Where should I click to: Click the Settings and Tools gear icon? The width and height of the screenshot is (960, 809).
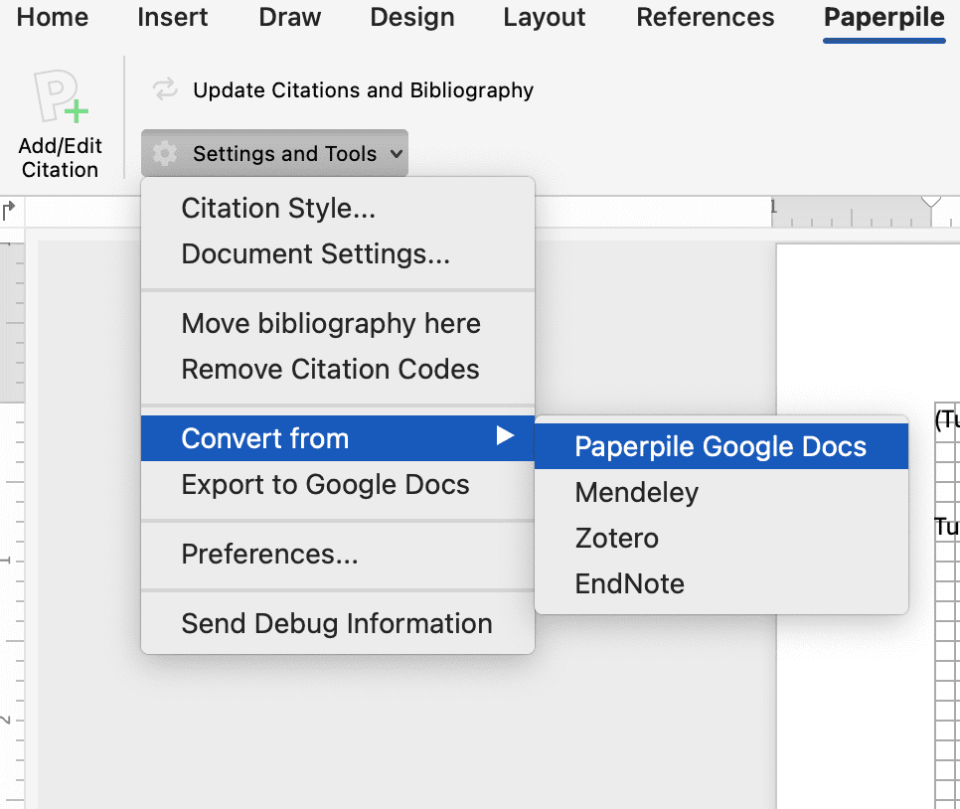[165, 154]
